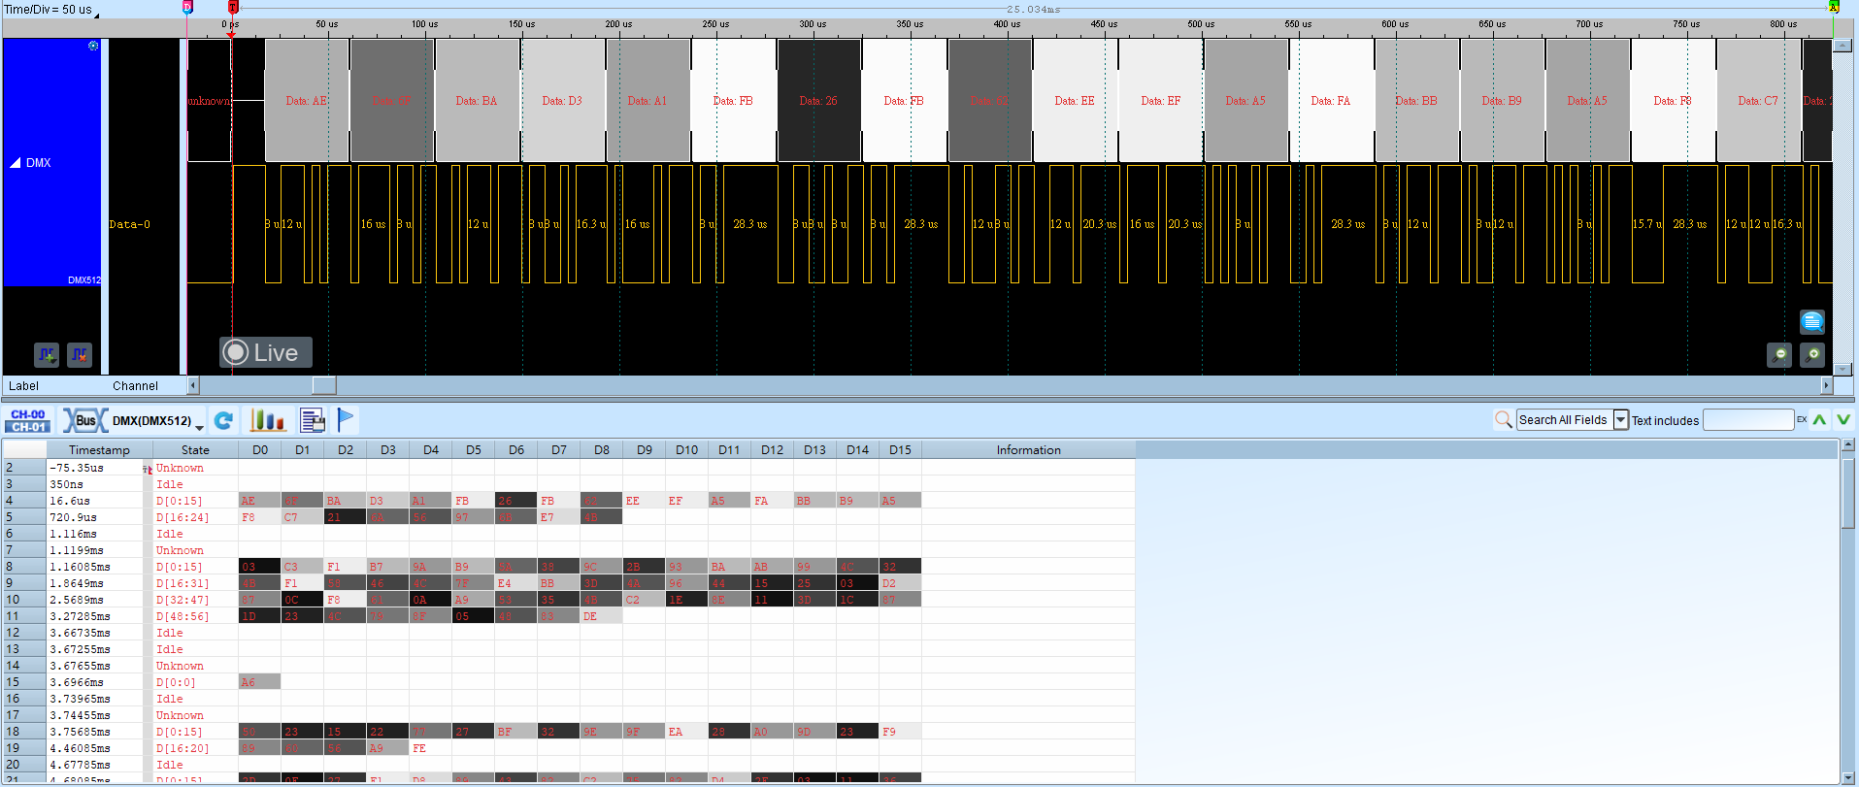Click the D15 column header
Viewport: 1859px width, 787px height.
(x=900, y=450)
